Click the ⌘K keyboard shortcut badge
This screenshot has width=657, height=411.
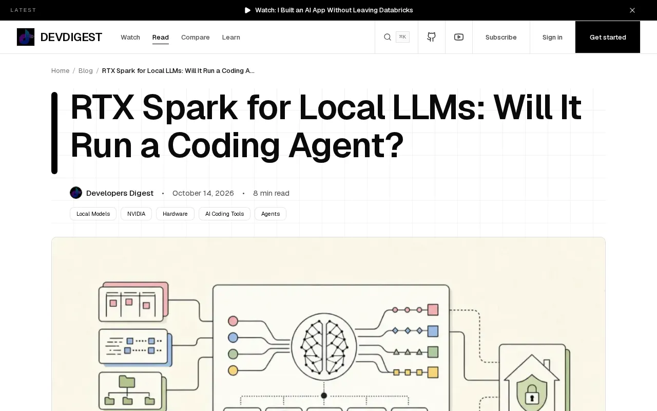tap(402, 37)
